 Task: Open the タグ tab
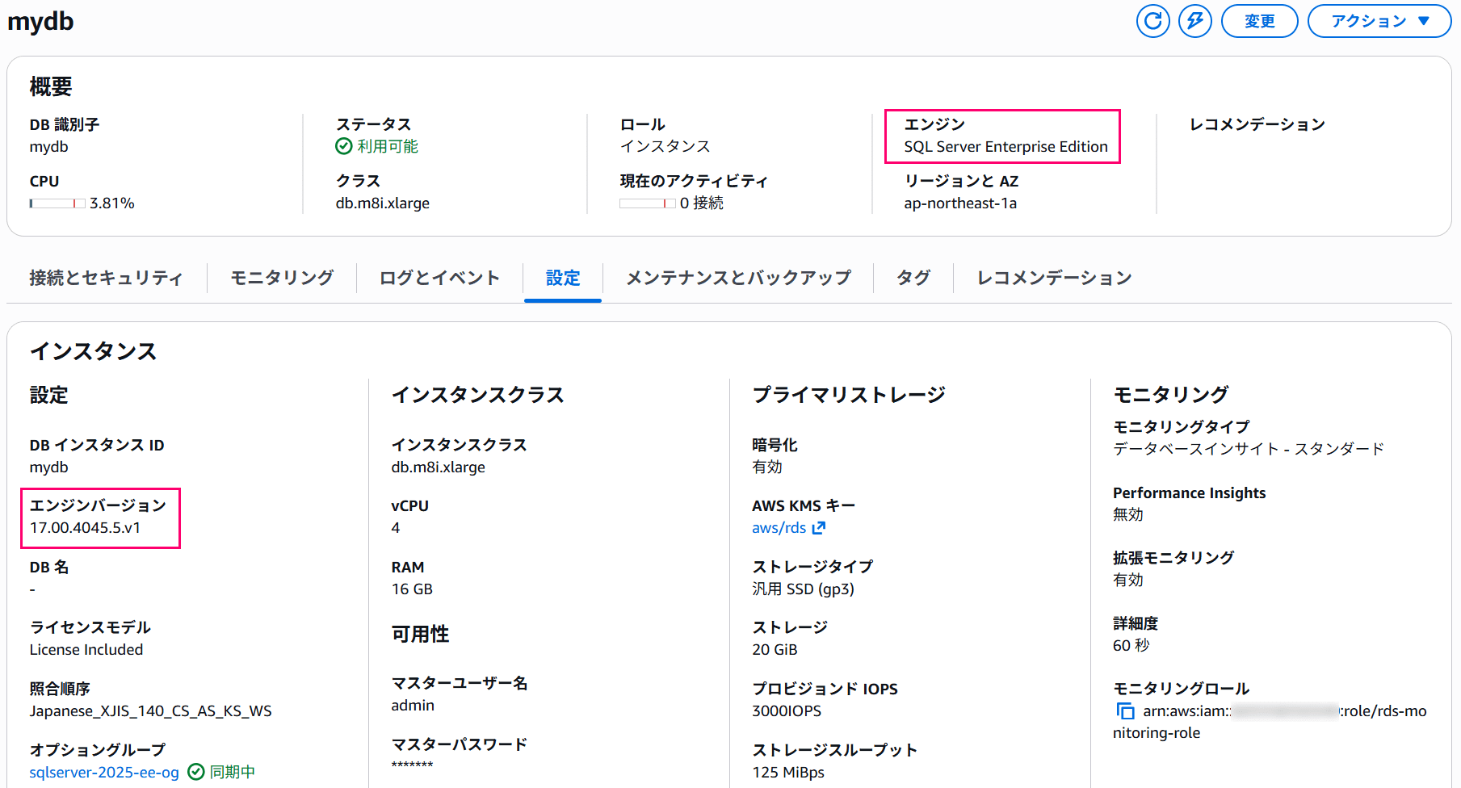(913, 278)
